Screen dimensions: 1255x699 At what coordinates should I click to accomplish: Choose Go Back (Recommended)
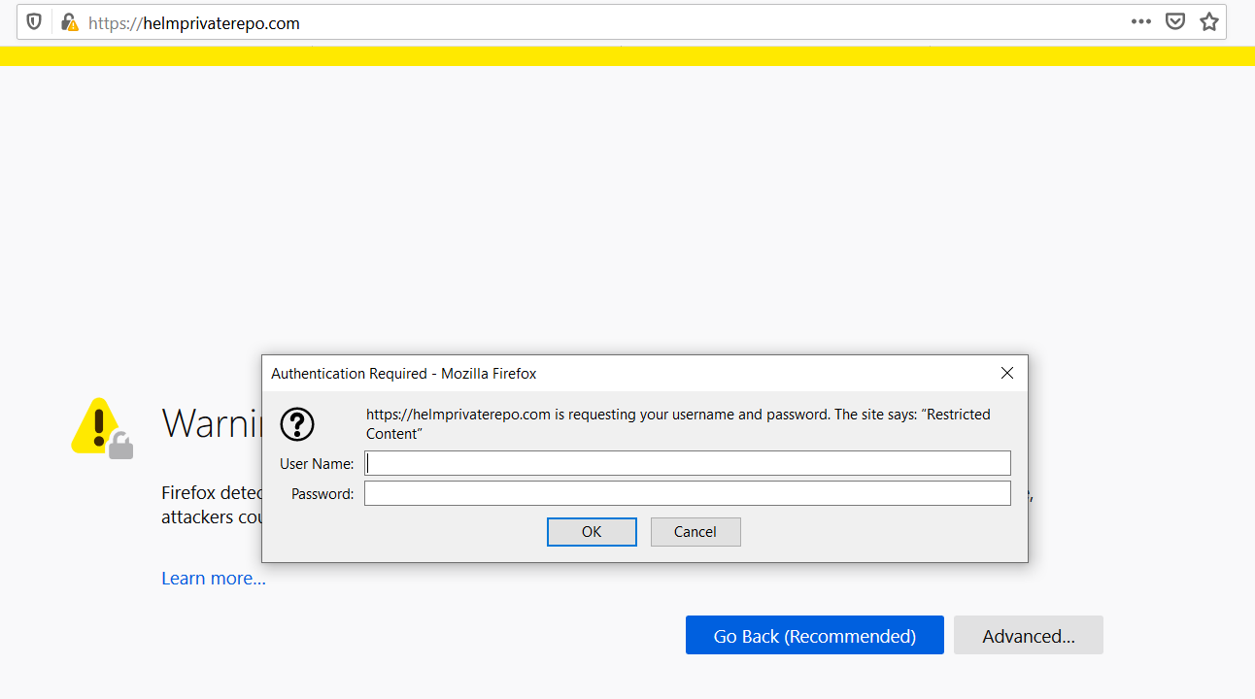pyautogui.click(x=814, y=635)
